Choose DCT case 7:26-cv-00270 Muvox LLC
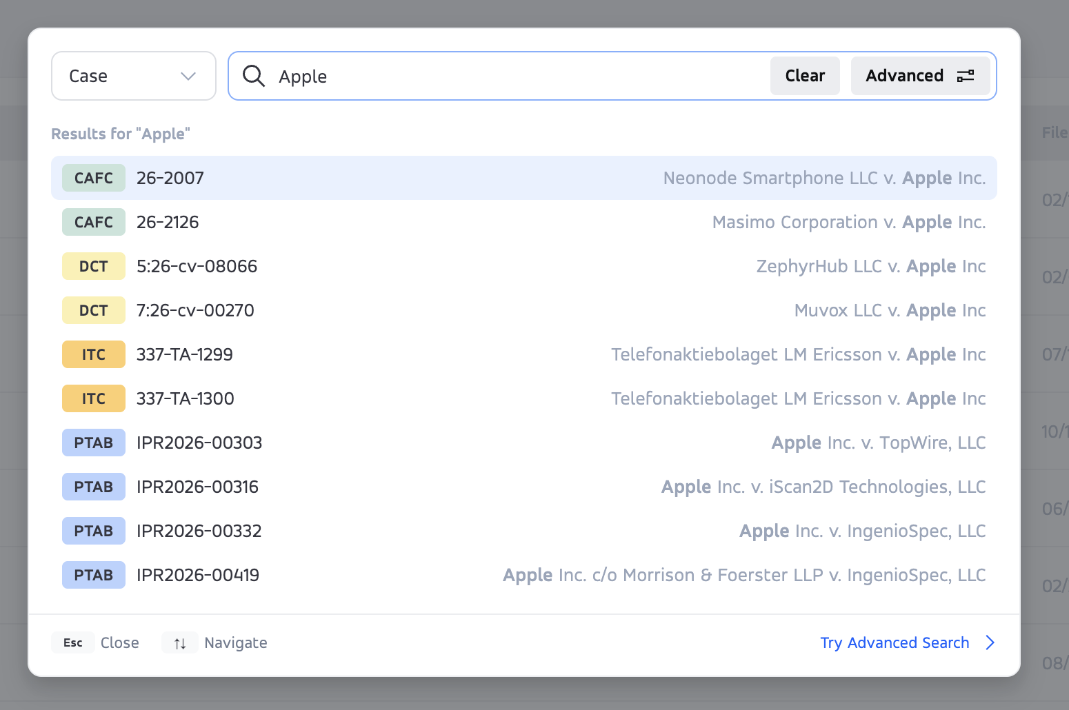Image resolution: width=1069 pixels, height=710 pixels. pyautogui.click(x=524, y=310)
